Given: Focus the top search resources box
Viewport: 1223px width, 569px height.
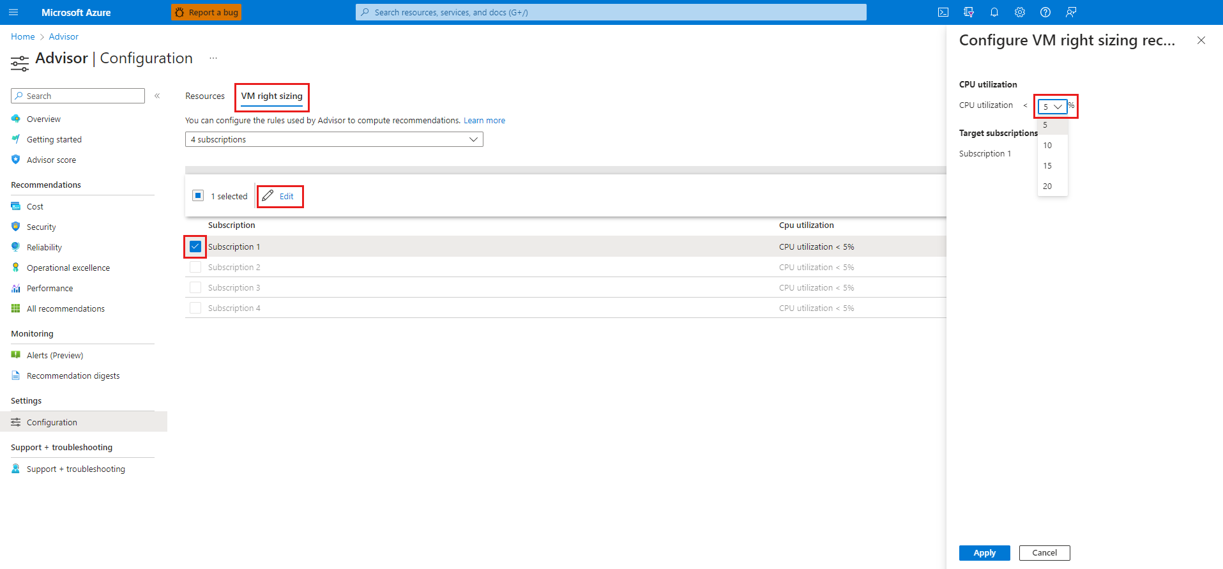Looking at the screenshot, I should click(611, 12).
